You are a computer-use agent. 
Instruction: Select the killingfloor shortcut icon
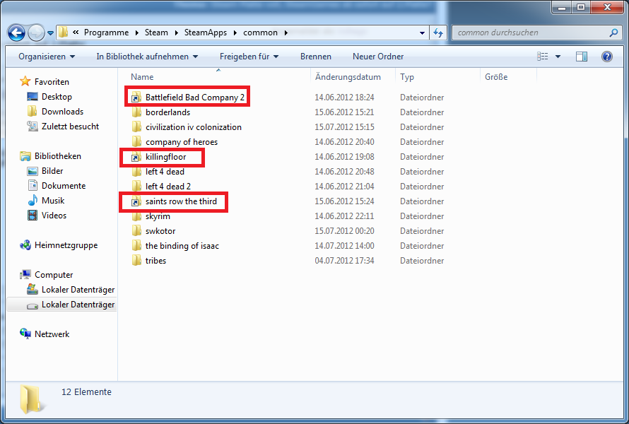coord(136,156)
